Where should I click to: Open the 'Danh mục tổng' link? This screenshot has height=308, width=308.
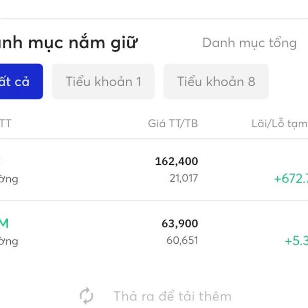249,43
